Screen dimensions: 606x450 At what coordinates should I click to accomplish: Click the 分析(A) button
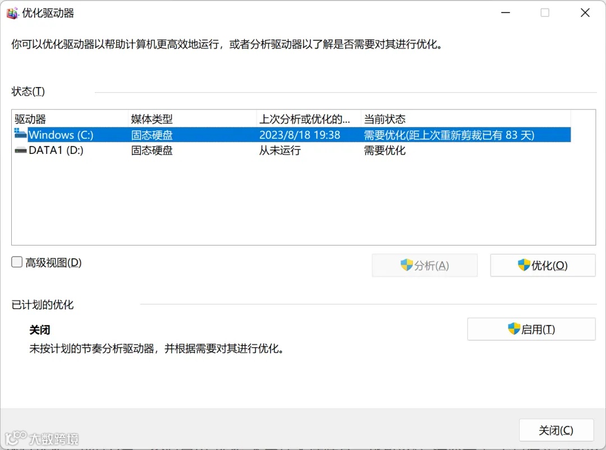(424, 265)
